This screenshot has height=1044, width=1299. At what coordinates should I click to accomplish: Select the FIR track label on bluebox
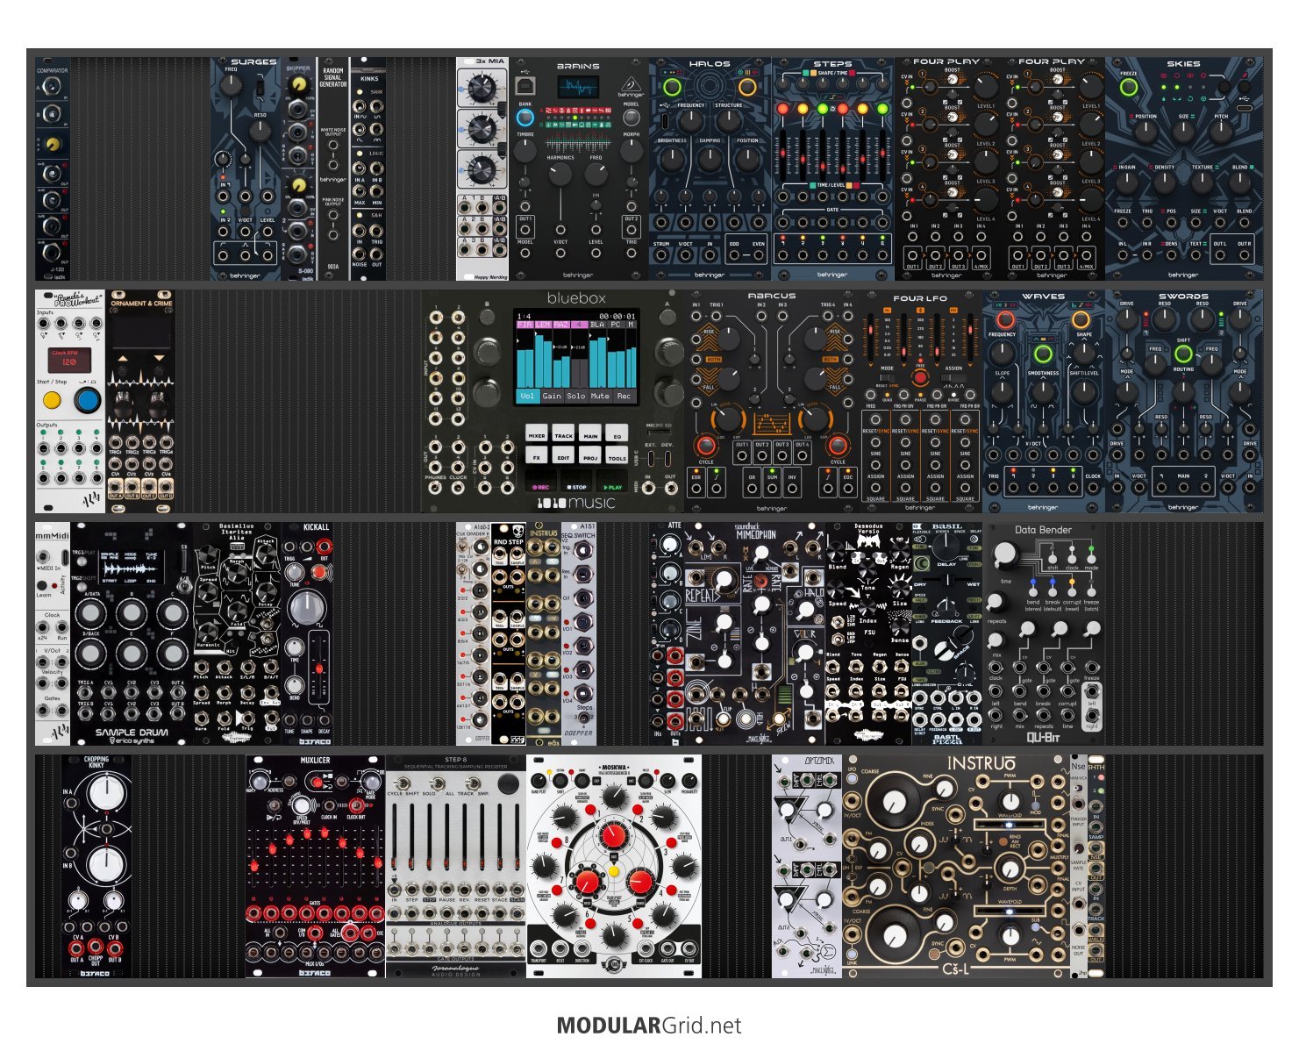tap(525, 325)
